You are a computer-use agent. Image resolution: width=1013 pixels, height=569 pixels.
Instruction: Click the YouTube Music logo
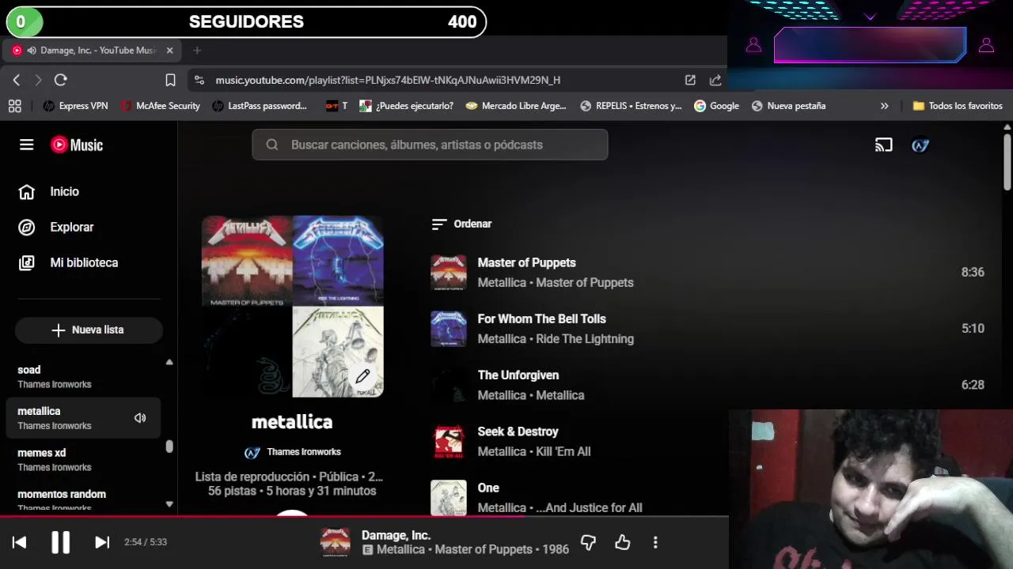pyautogui.click(x=77, y=145)
